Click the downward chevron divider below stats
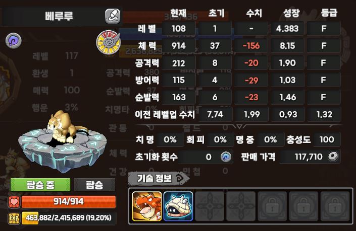The width and height of the screenshot is (356, 231). [239, 126]
